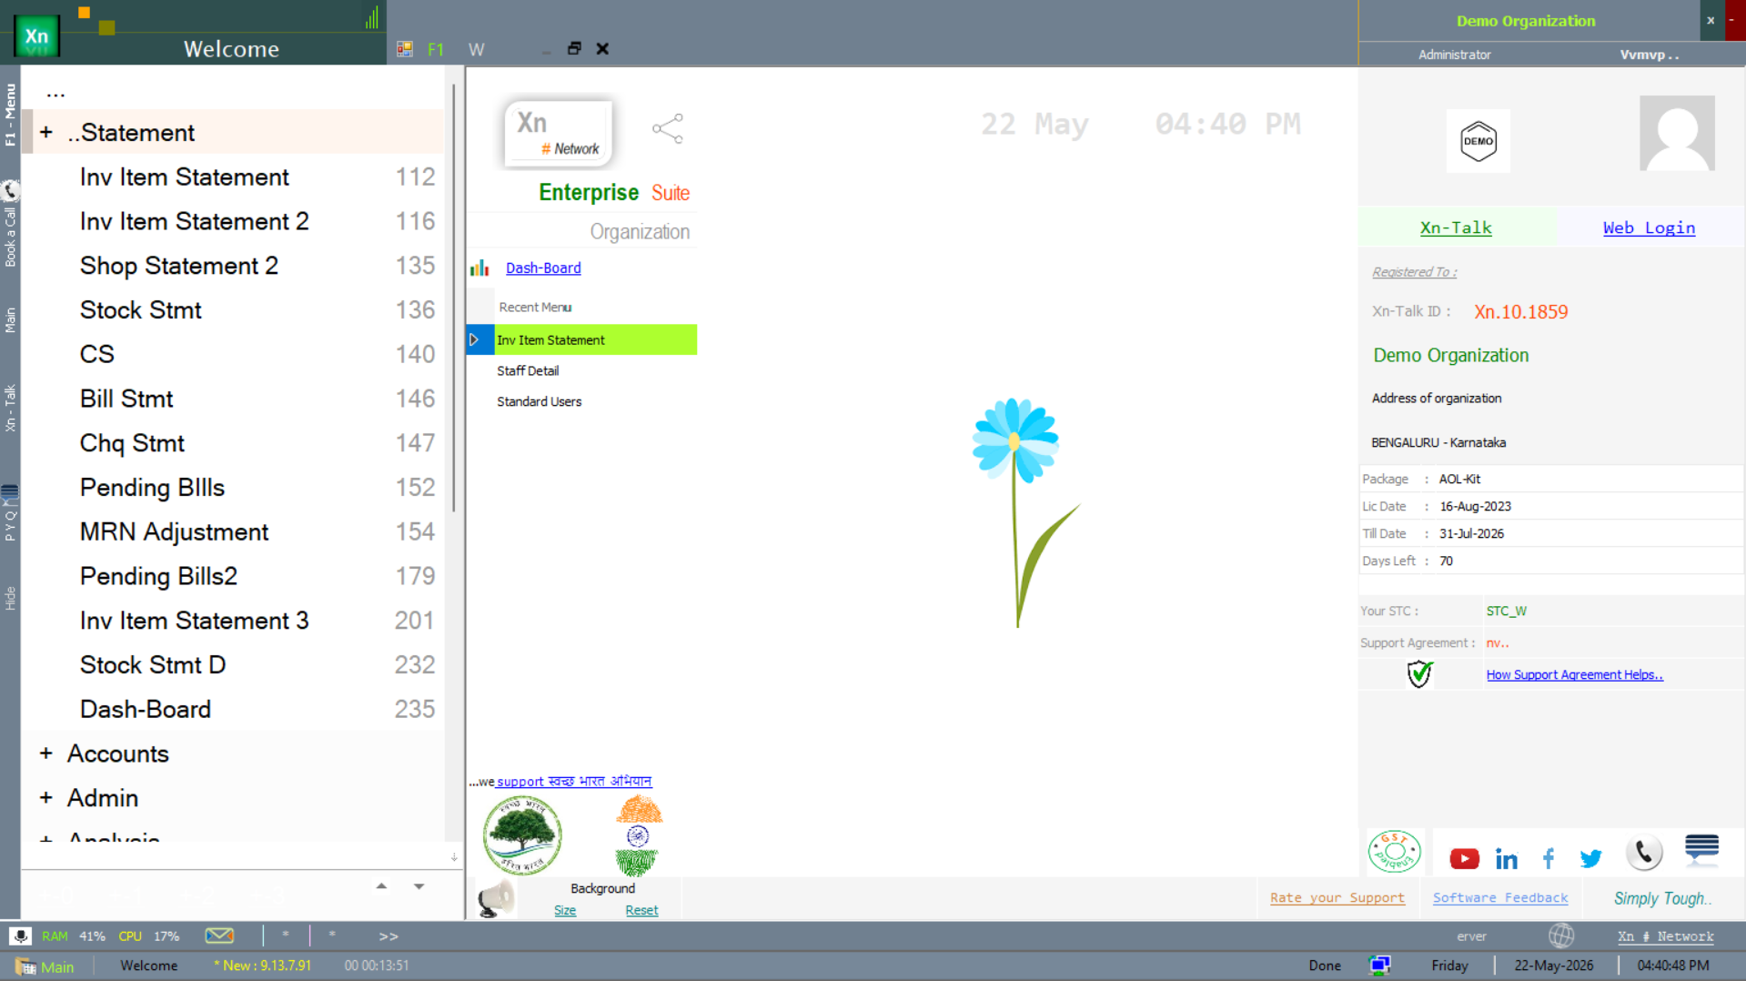Switch to the W tab
Screen dimensions: 1746x981
click(476, 49)
